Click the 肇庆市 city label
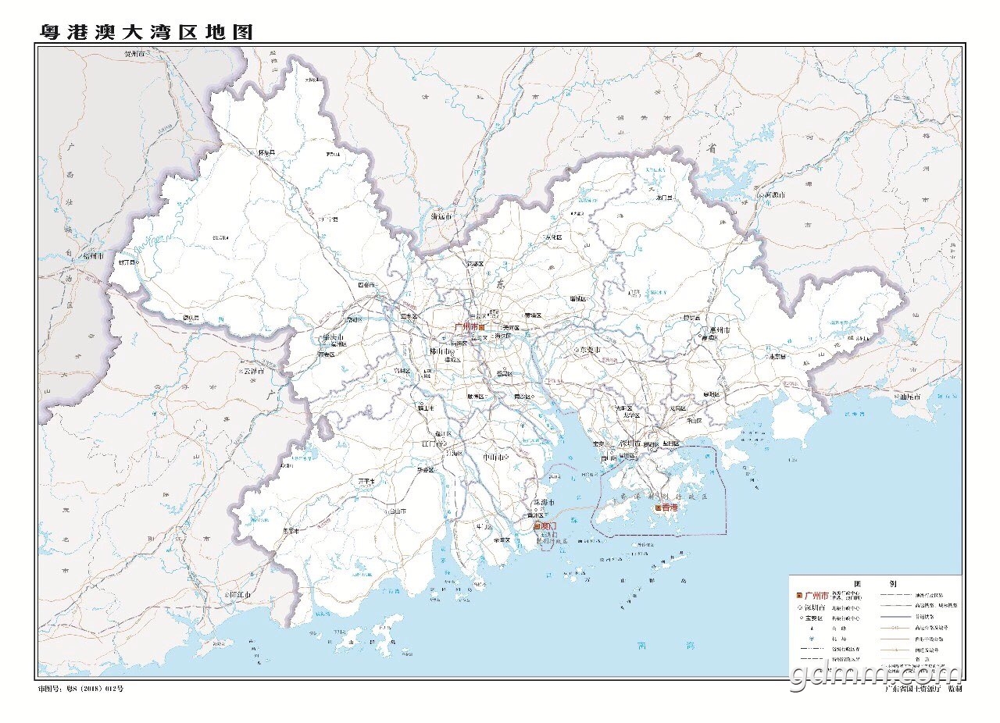Image resolution: width=1000 pixels, height=723 pixels. click(x=333, y=337)
